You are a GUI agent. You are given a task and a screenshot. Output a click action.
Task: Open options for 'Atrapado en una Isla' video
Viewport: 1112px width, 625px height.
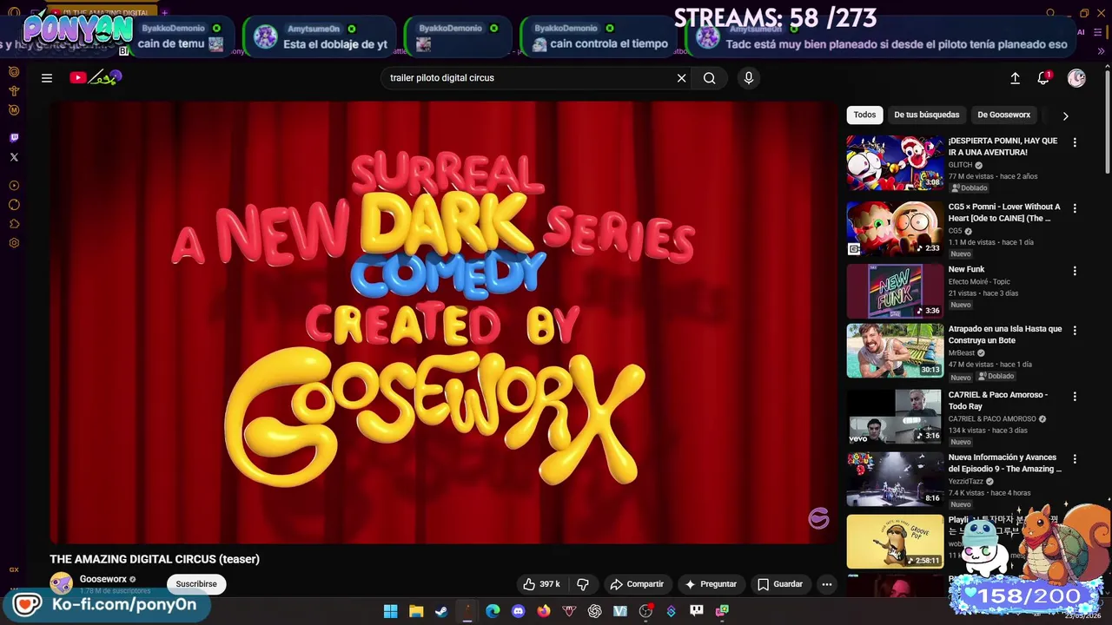[1075, 331]
